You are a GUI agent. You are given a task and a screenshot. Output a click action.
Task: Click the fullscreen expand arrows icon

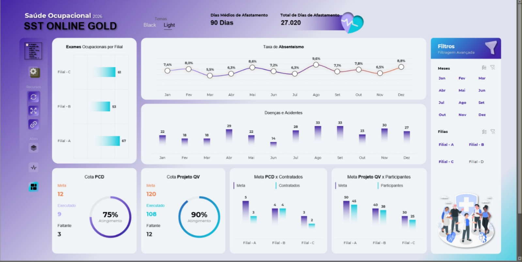pyautogui.click(x=33, y=111)
